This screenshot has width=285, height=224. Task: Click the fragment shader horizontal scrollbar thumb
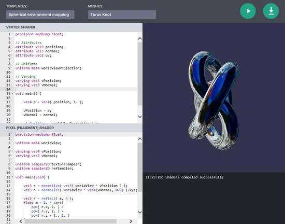[x=70, y=221]
